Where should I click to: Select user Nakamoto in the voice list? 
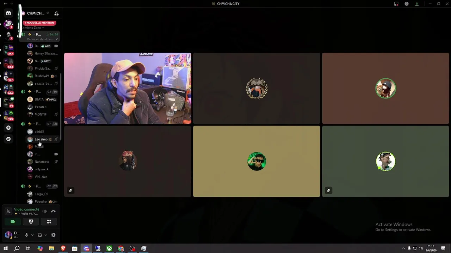click(x=42, y=162)
